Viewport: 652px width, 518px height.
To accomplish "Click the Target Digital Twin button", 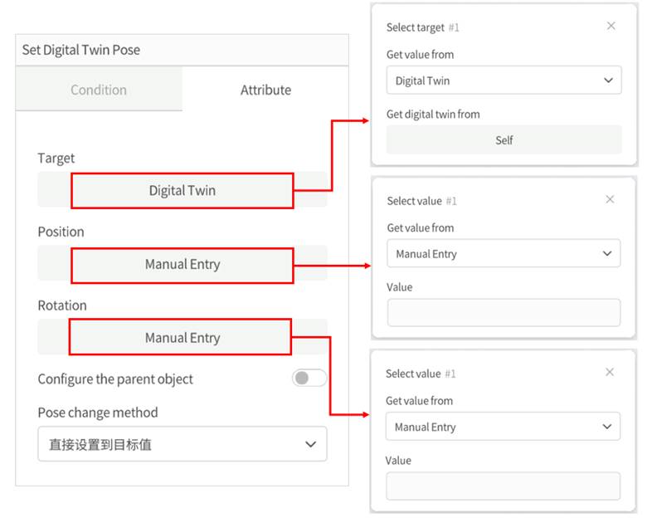I will (182, 190).
